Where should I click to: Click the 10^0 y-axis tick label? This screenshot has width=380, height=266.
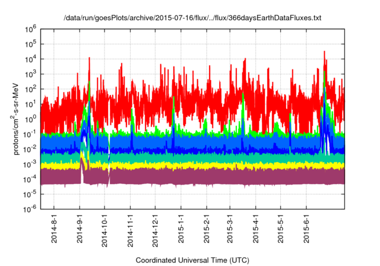pyautogui.click(x=30, y=120)
